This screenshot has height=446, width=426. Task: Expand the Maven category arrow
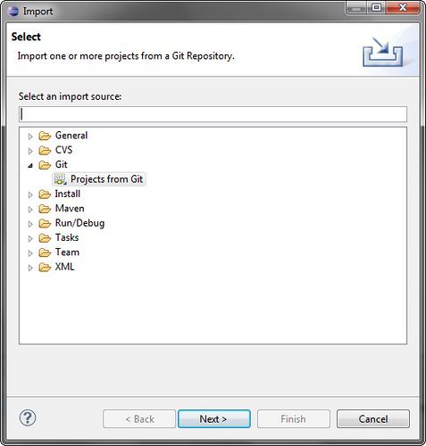tap(30, 210)
